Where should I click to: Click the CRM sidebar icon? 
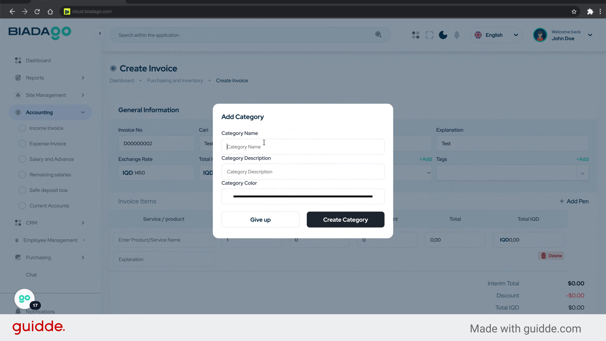[18, 223]
